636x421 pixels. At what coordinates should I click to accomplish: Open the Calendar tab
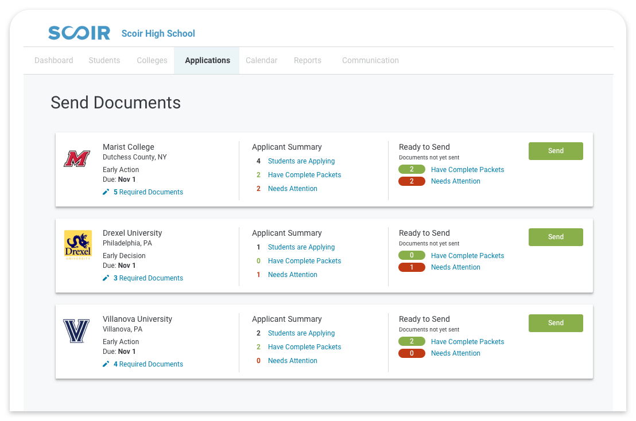click(262, 60)
